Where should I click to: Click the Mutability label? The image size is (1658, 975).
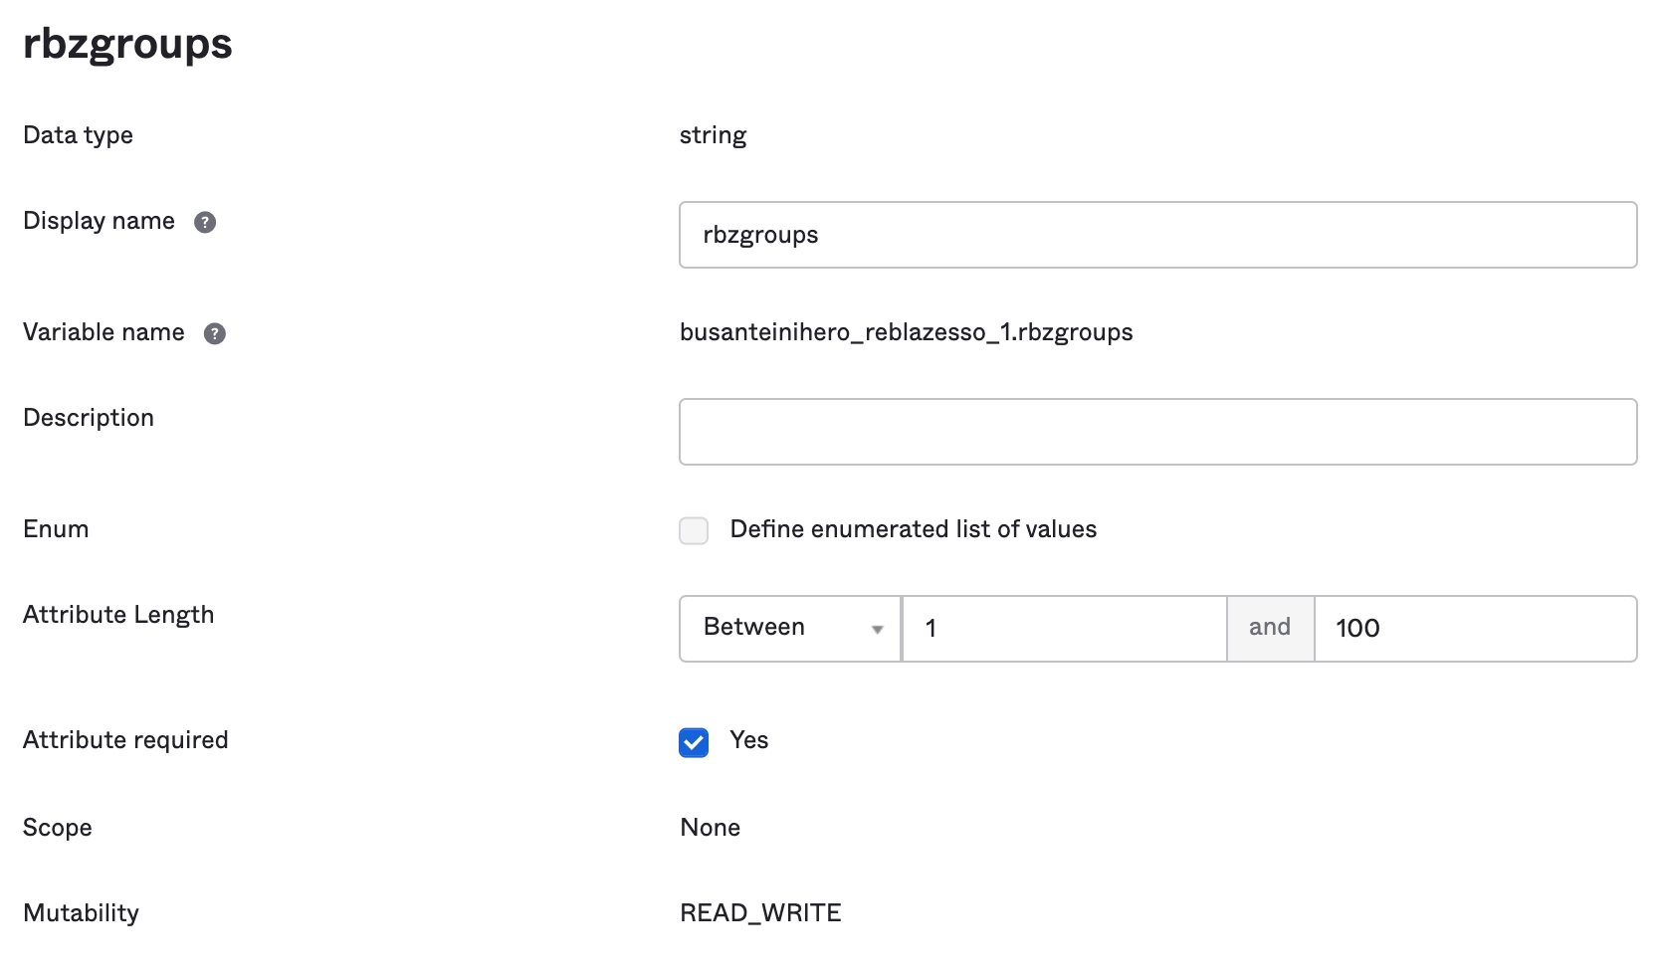coord(81,913)
